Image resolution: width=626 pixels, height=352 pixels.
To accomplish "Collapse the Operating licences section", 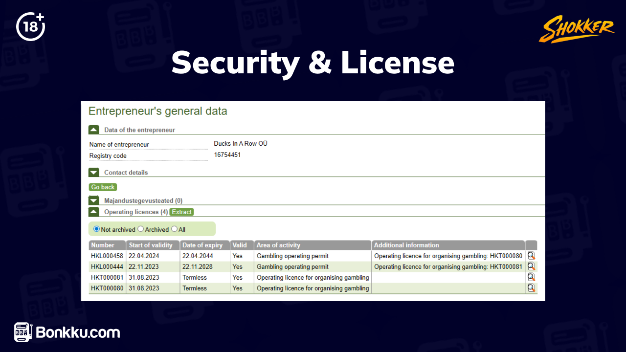I will tap(94, 212).
